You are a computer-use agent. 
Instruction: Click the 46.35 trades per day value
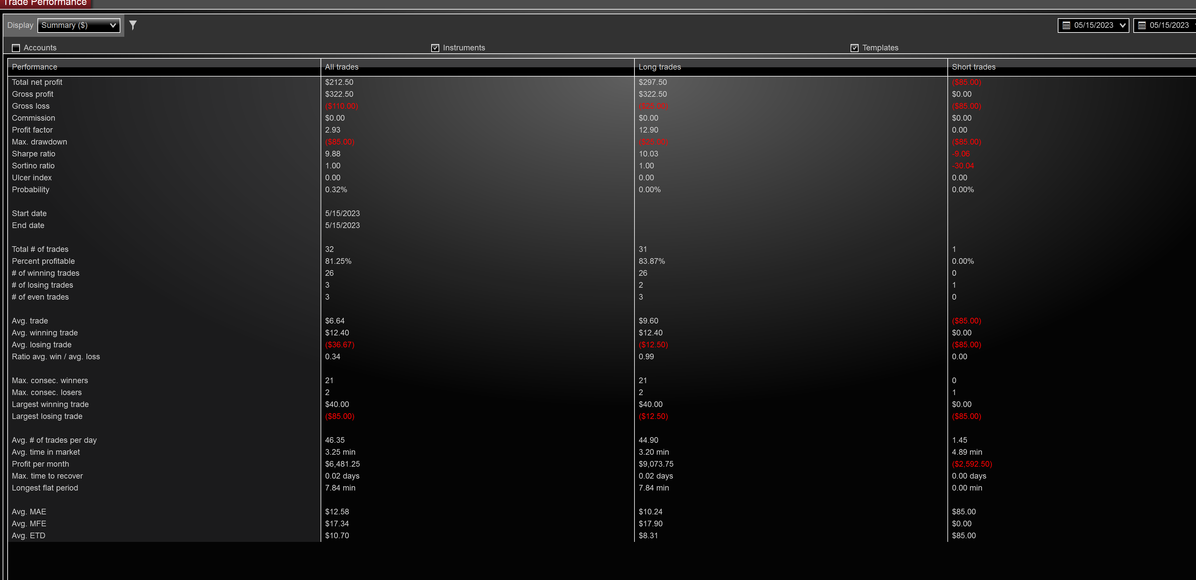pyautogui.click(x=335, y=440)
